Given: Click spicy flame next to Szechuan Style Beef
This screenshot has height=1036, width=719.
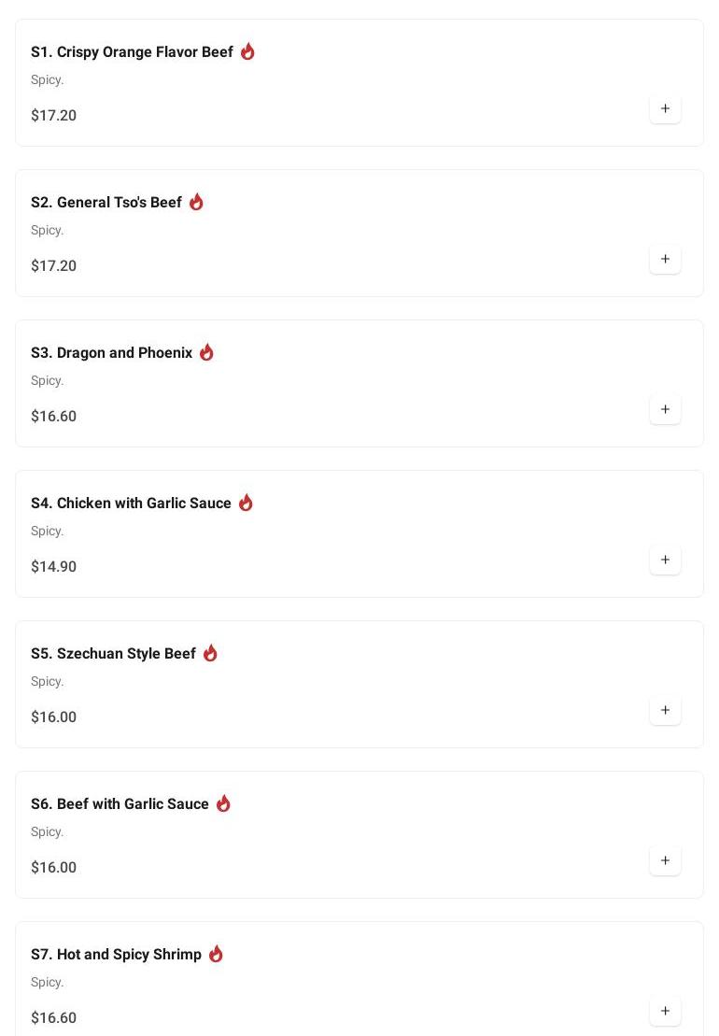Looking at the screenshot, I should (210, 653).
